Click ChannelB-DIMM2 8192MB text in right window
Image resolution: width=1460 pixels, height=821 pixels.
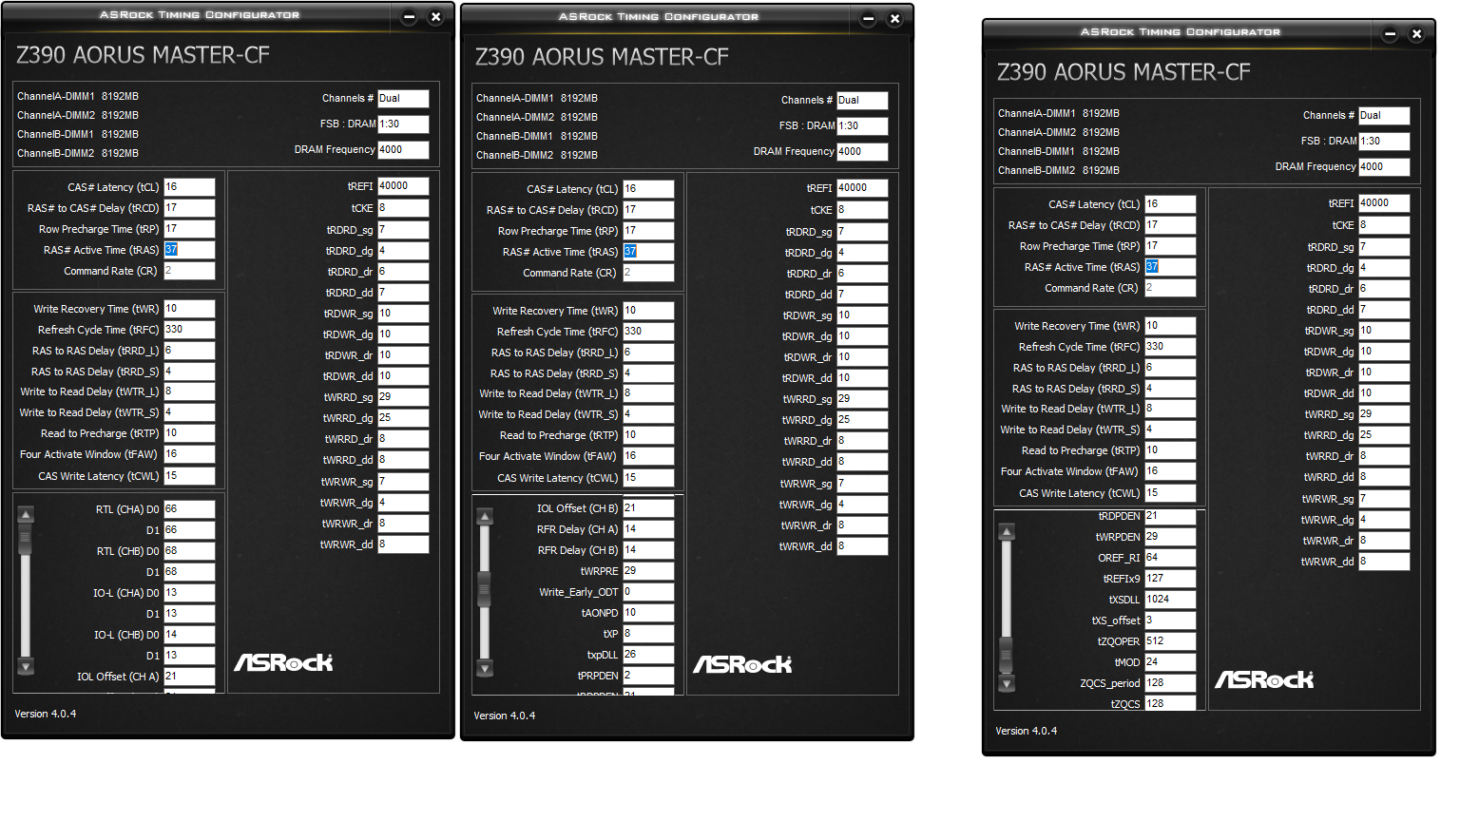tap(1059, 170)
